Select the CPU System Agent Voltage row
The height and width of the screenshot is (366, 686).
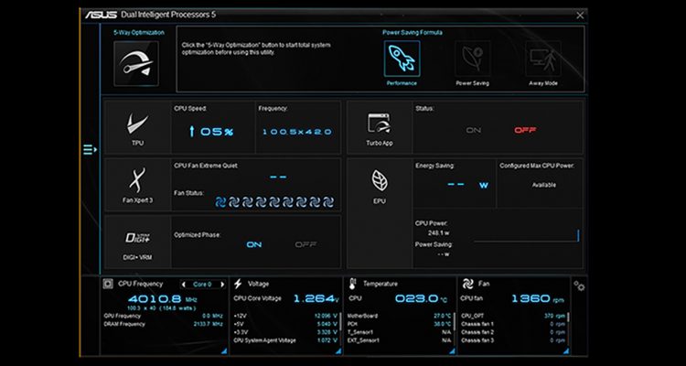point(285,340)
